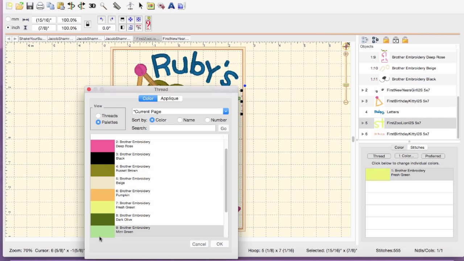Expand object 6 FirstBirthdayKittyI2S
The image size is (464, 261).
pos(362,134)
